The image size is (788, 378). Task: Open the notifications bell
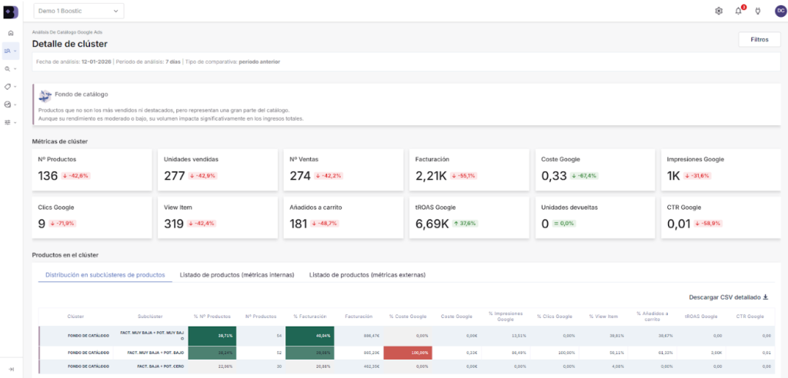coord(739,11)
